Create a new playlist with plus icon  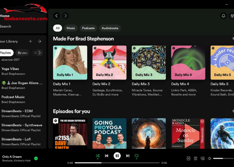tap(30, 41)
